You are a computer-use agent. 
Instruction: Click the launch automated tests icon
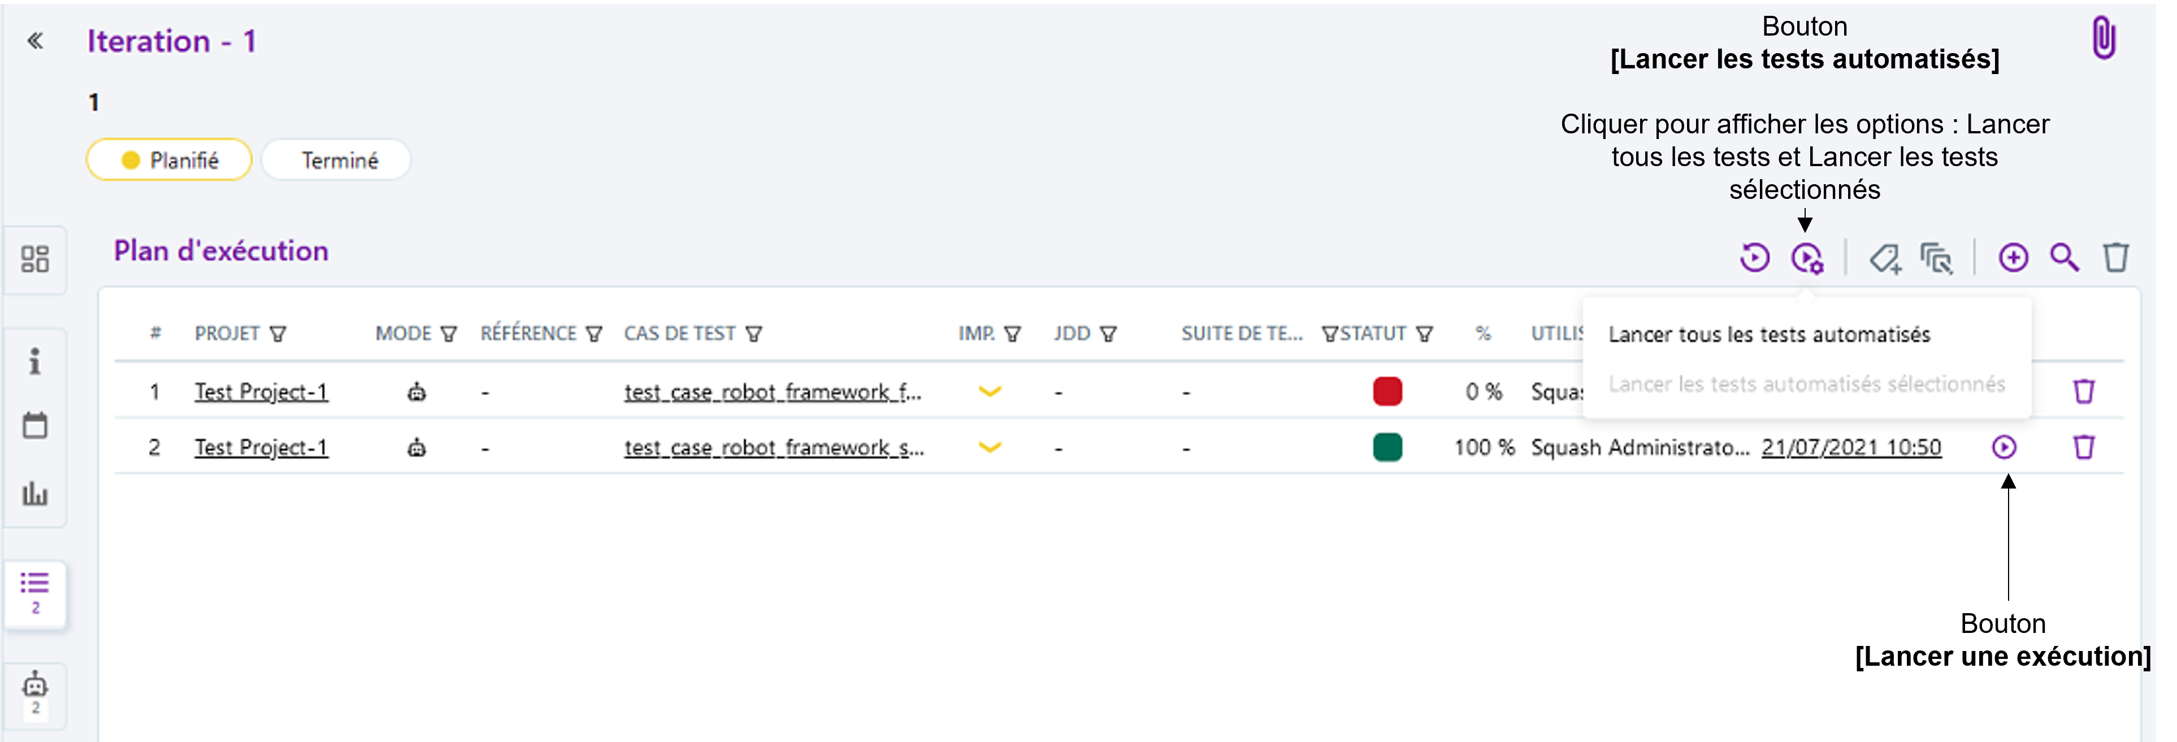click(x=1806, y=258)
